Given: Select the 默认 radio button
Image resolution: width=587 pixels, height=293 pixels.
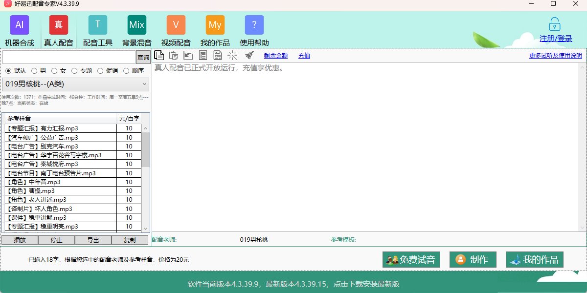Looking at the screenshot, I should pos(8,70).
